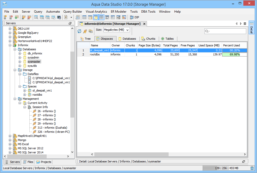Viewport: 257px width, 173px height.
Task: Click the Connect plug icon in main toolbar
Action: [x=24, y=17]
